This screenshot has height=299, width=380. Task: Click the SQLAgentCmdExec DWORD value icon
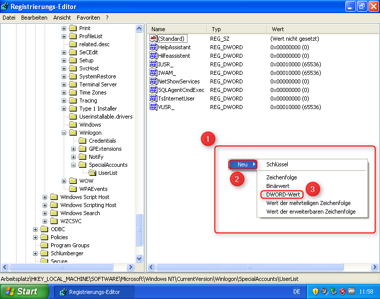click(x=153, y=89)
